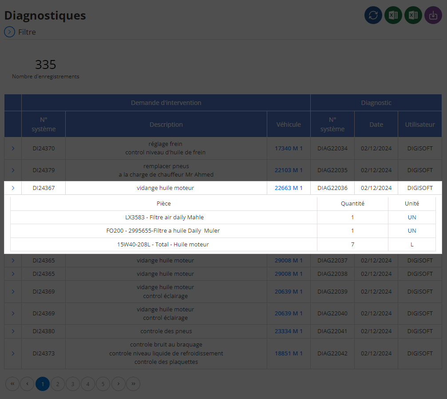Select pagination page 3
447x399 pixels.
(x=73, y=384)
